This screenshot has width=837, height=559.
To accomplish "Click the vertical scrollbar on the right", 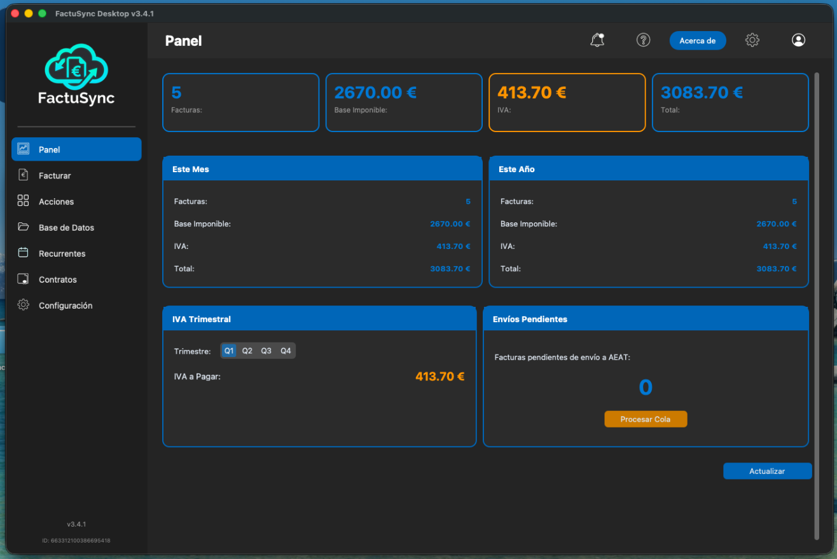I will tap(817, 305).
